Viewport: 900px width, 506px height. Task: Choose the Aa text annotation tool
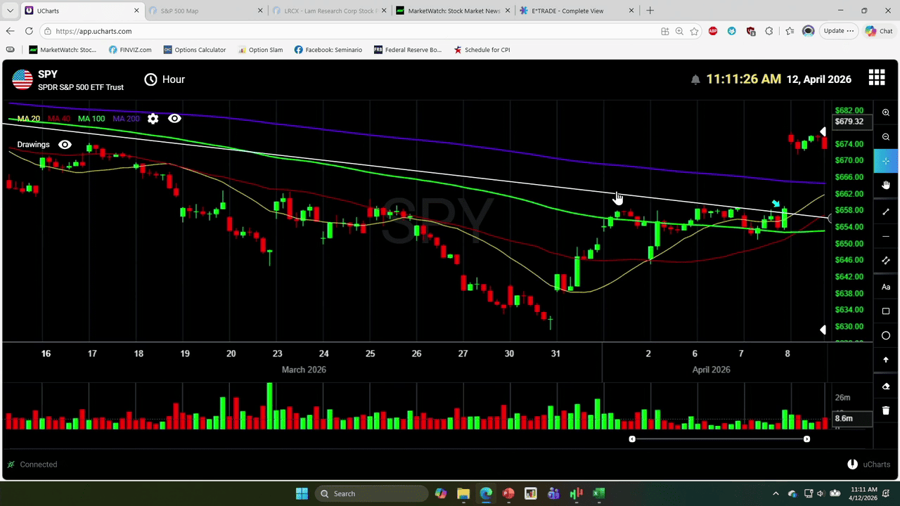coord(886,287)
